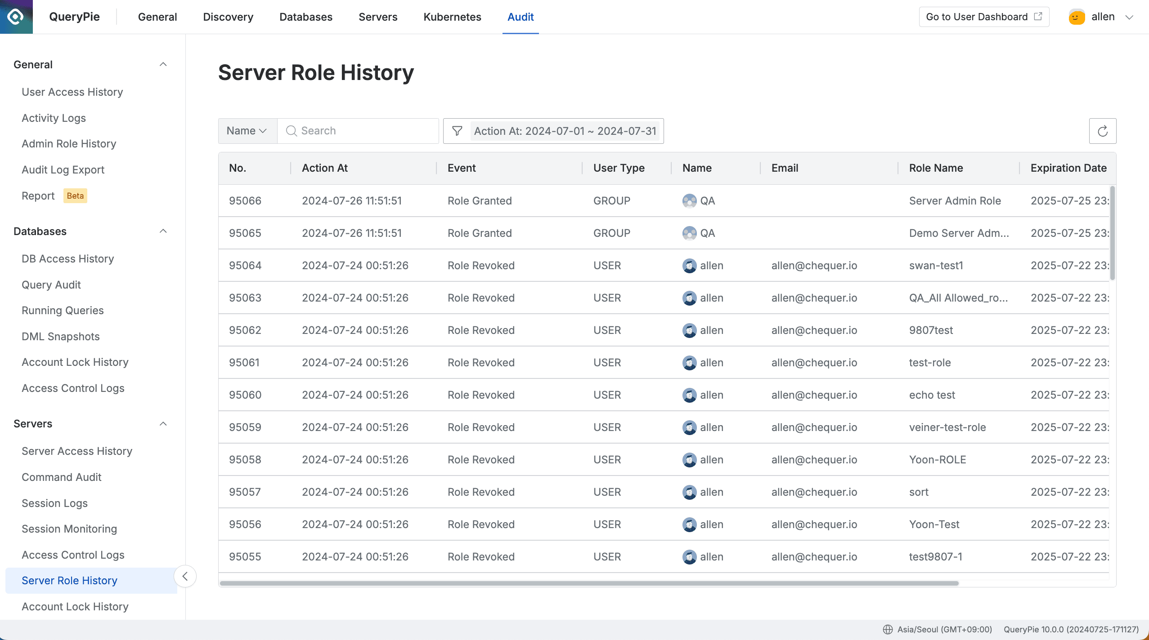This screenshot has height=640, width=1149.
Task: Click allen's avatar icon in row 95064
Action: point(690,266)
